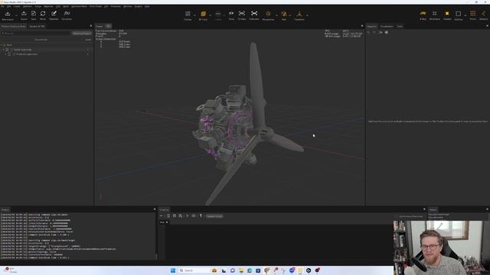Click the Fit View icon
490x275 pixels.
[x=242, y=14]
